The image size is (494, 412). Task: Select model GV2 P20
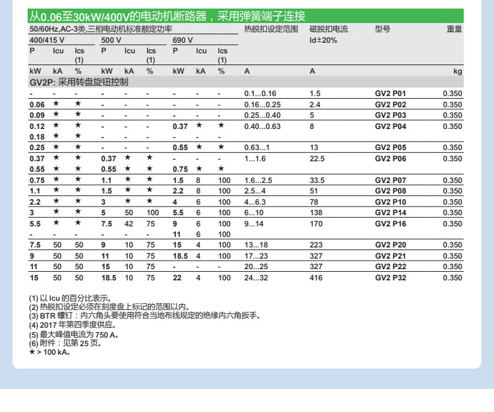pos(391,245)
